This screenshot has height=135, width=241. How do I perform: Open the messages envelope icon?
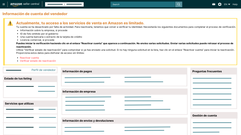(x=214, y=4)
